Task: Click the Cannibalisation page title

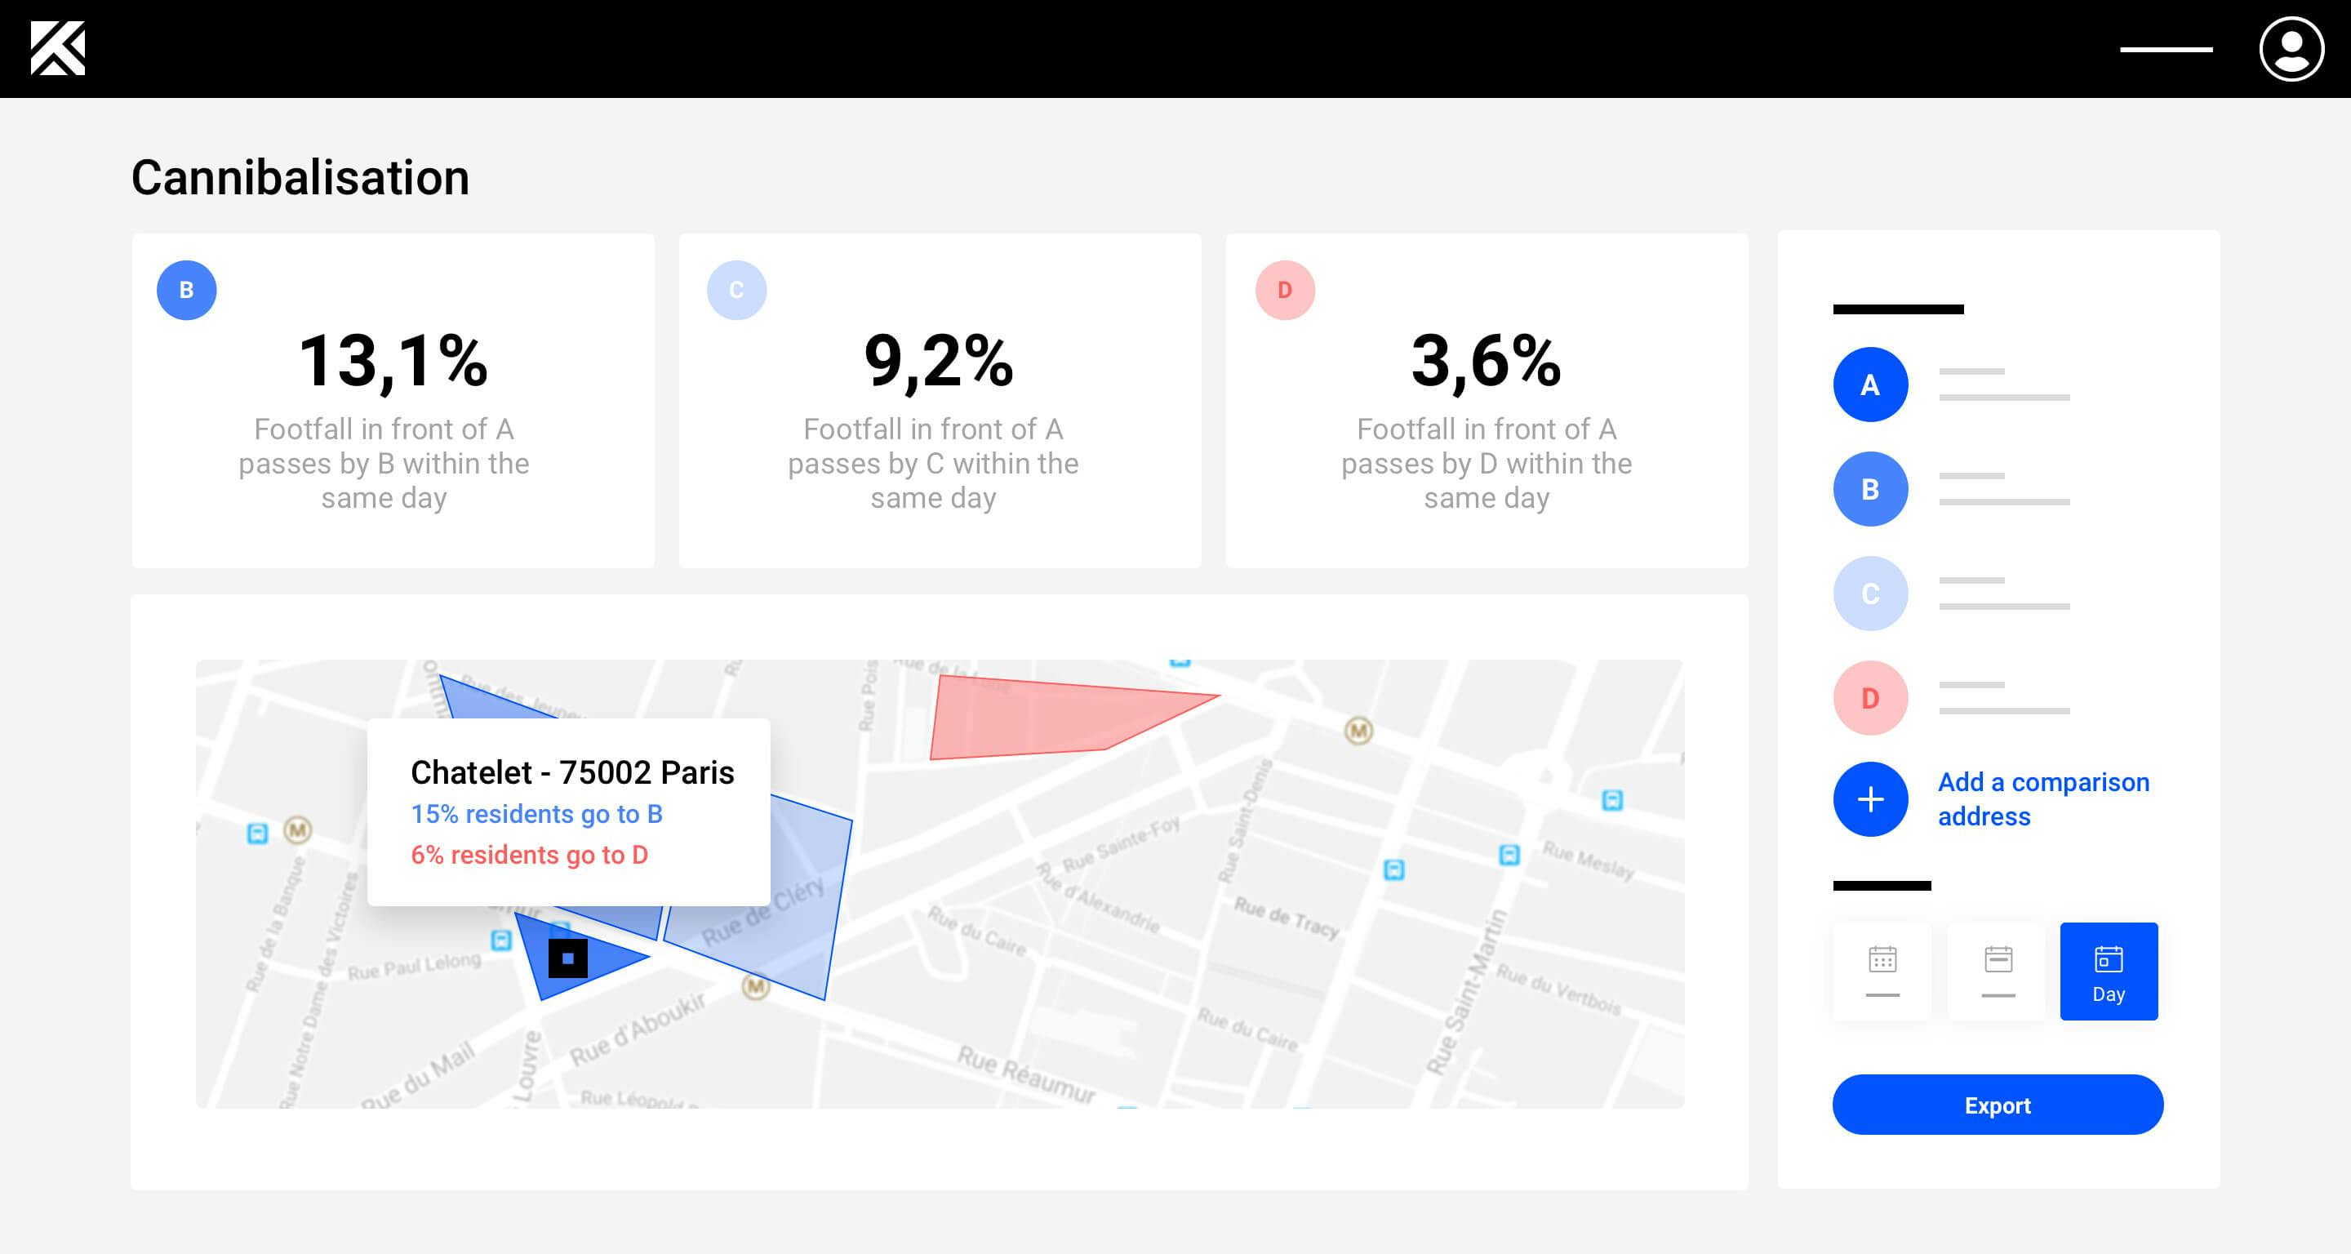Action: tap(300, 178)
